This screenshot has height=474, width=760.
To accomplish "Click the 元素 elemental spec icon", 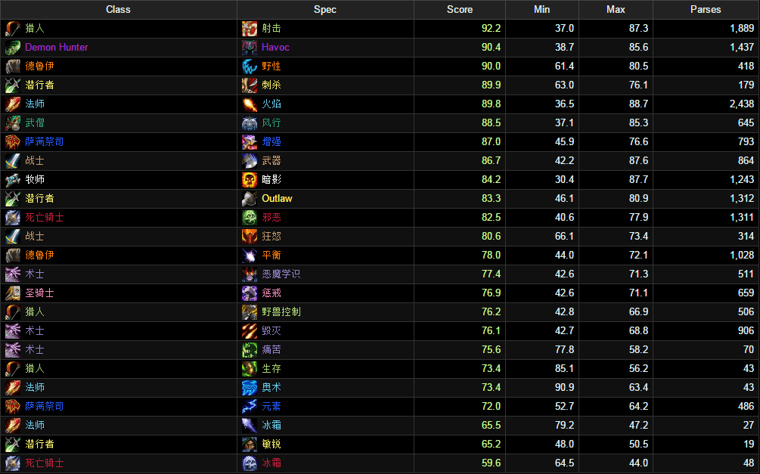I will point(250,407).
